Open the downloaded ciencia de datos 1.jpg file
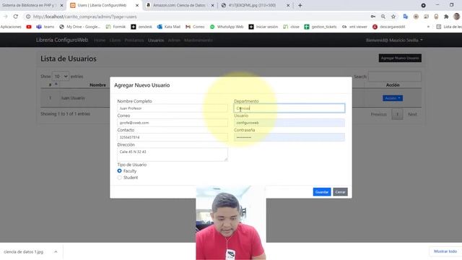The height and width of the screenshot is (260, 462). 24,252
